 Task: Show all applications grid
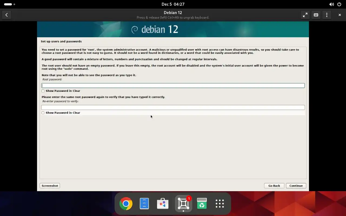[220, 204]
